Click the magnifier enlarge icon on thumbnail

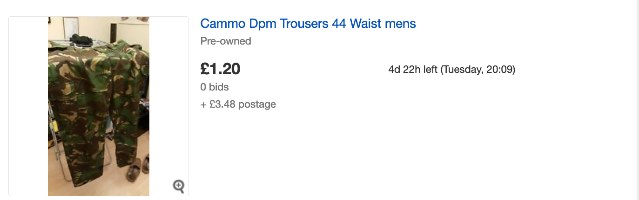pyautogui.click(x=179, y=187)
